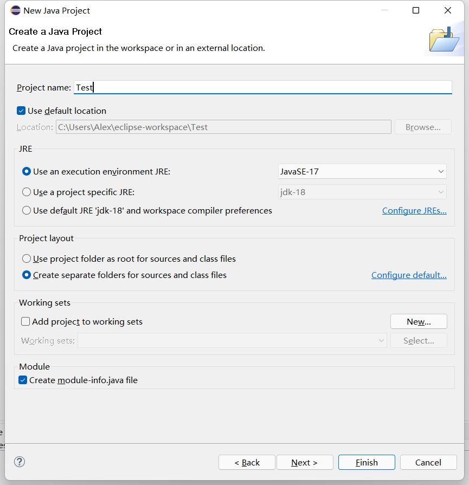Open the jdk-18 project JRE dropdown
Image resolution: width=469 pixels, height=485 pixels.
pos(362,192)
